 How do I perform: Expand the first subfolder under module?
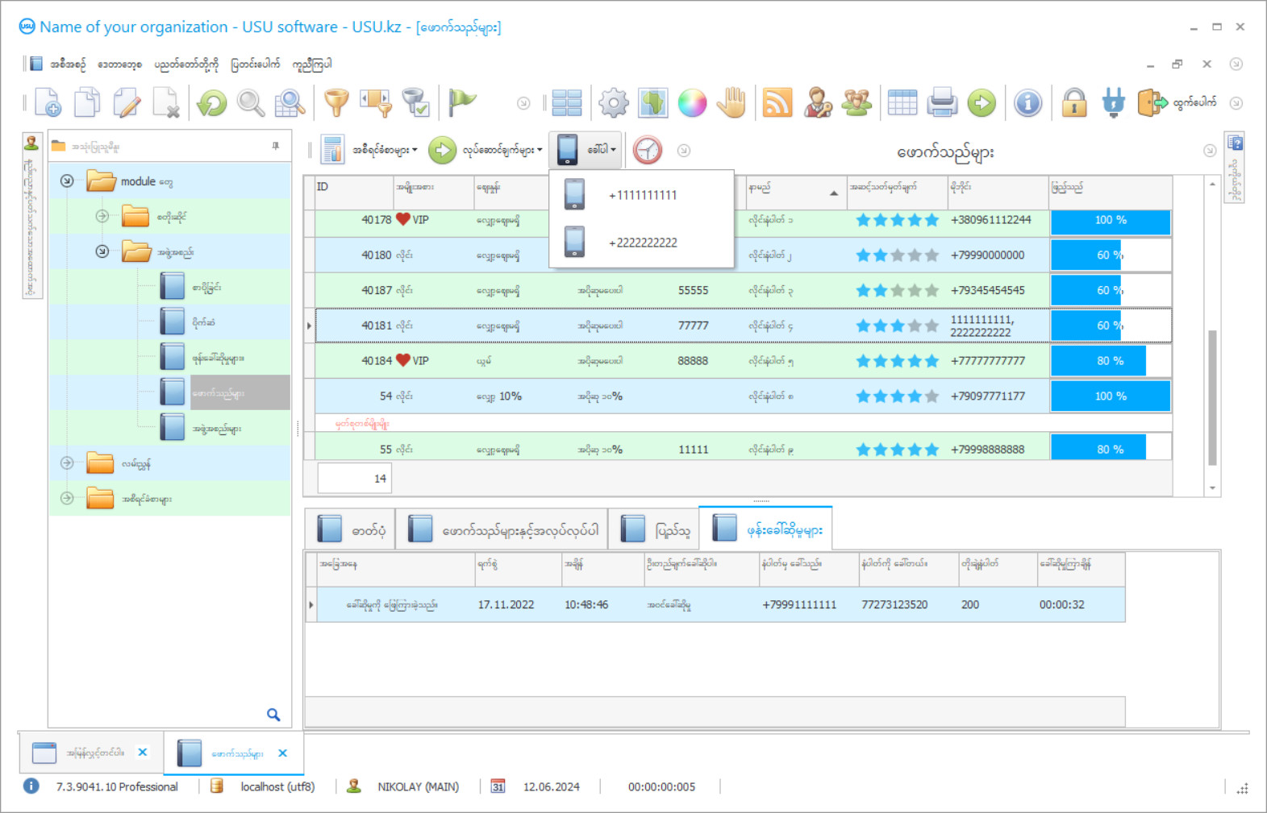(x=102, y=216)
